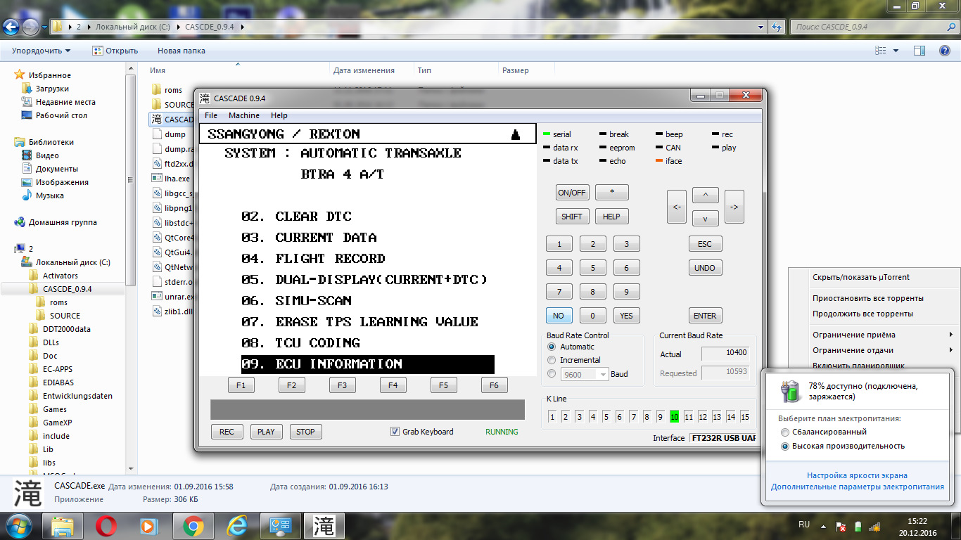The width and height of the screenshot is (961, 540).
Task: Click the ON/OFF button
Action: (x=572, y=193)
